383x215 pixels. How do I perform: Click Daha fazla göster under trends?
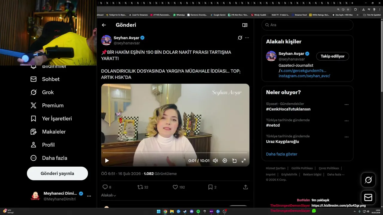tap(282, 154)
